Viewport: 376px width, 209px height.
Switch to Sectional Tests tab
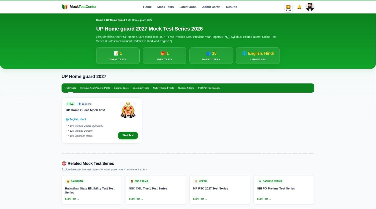[141, 88]
